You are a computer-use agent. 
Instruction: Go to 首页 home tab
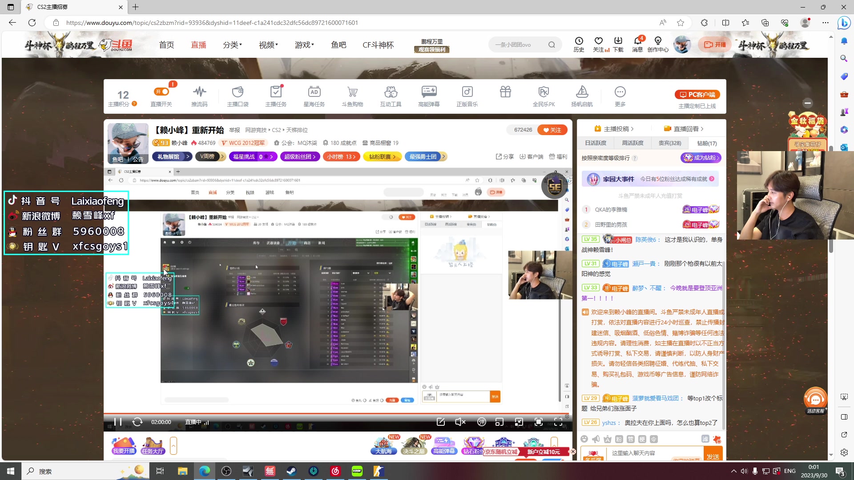(166, 45)
